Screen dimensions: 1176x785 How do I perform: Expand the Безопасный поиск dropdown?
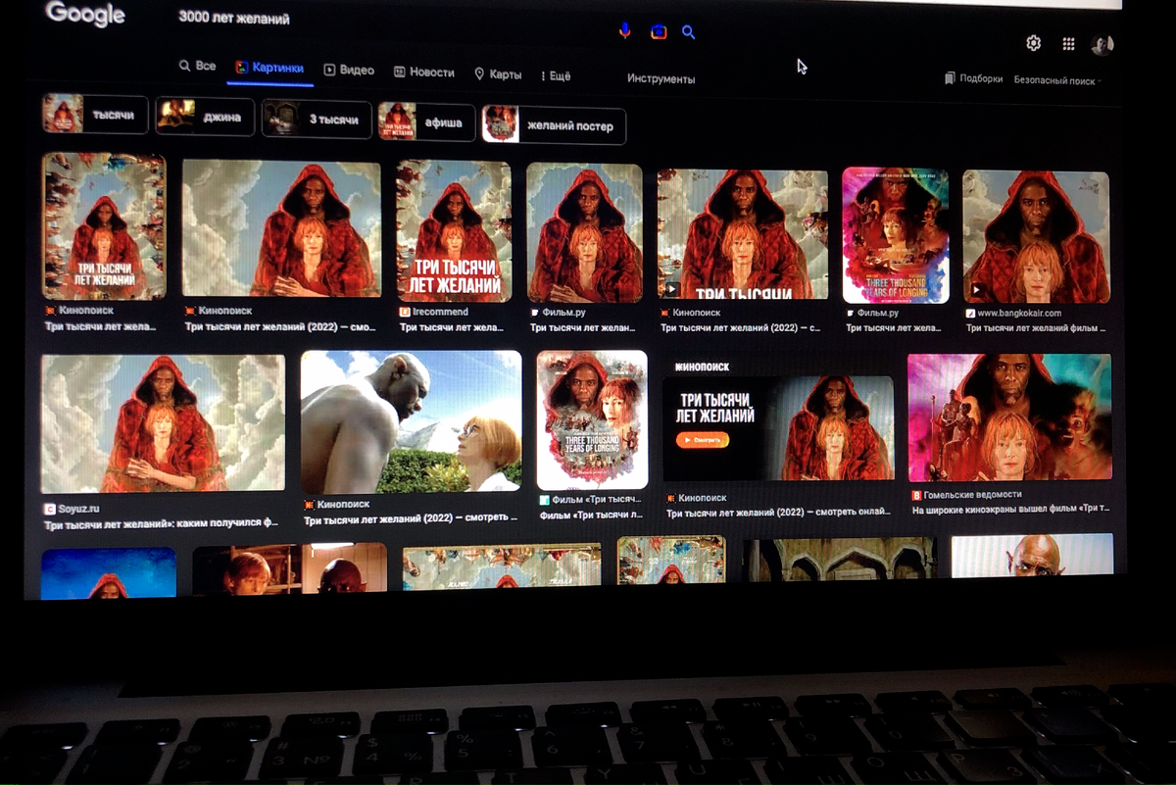tap(1058, 81)
